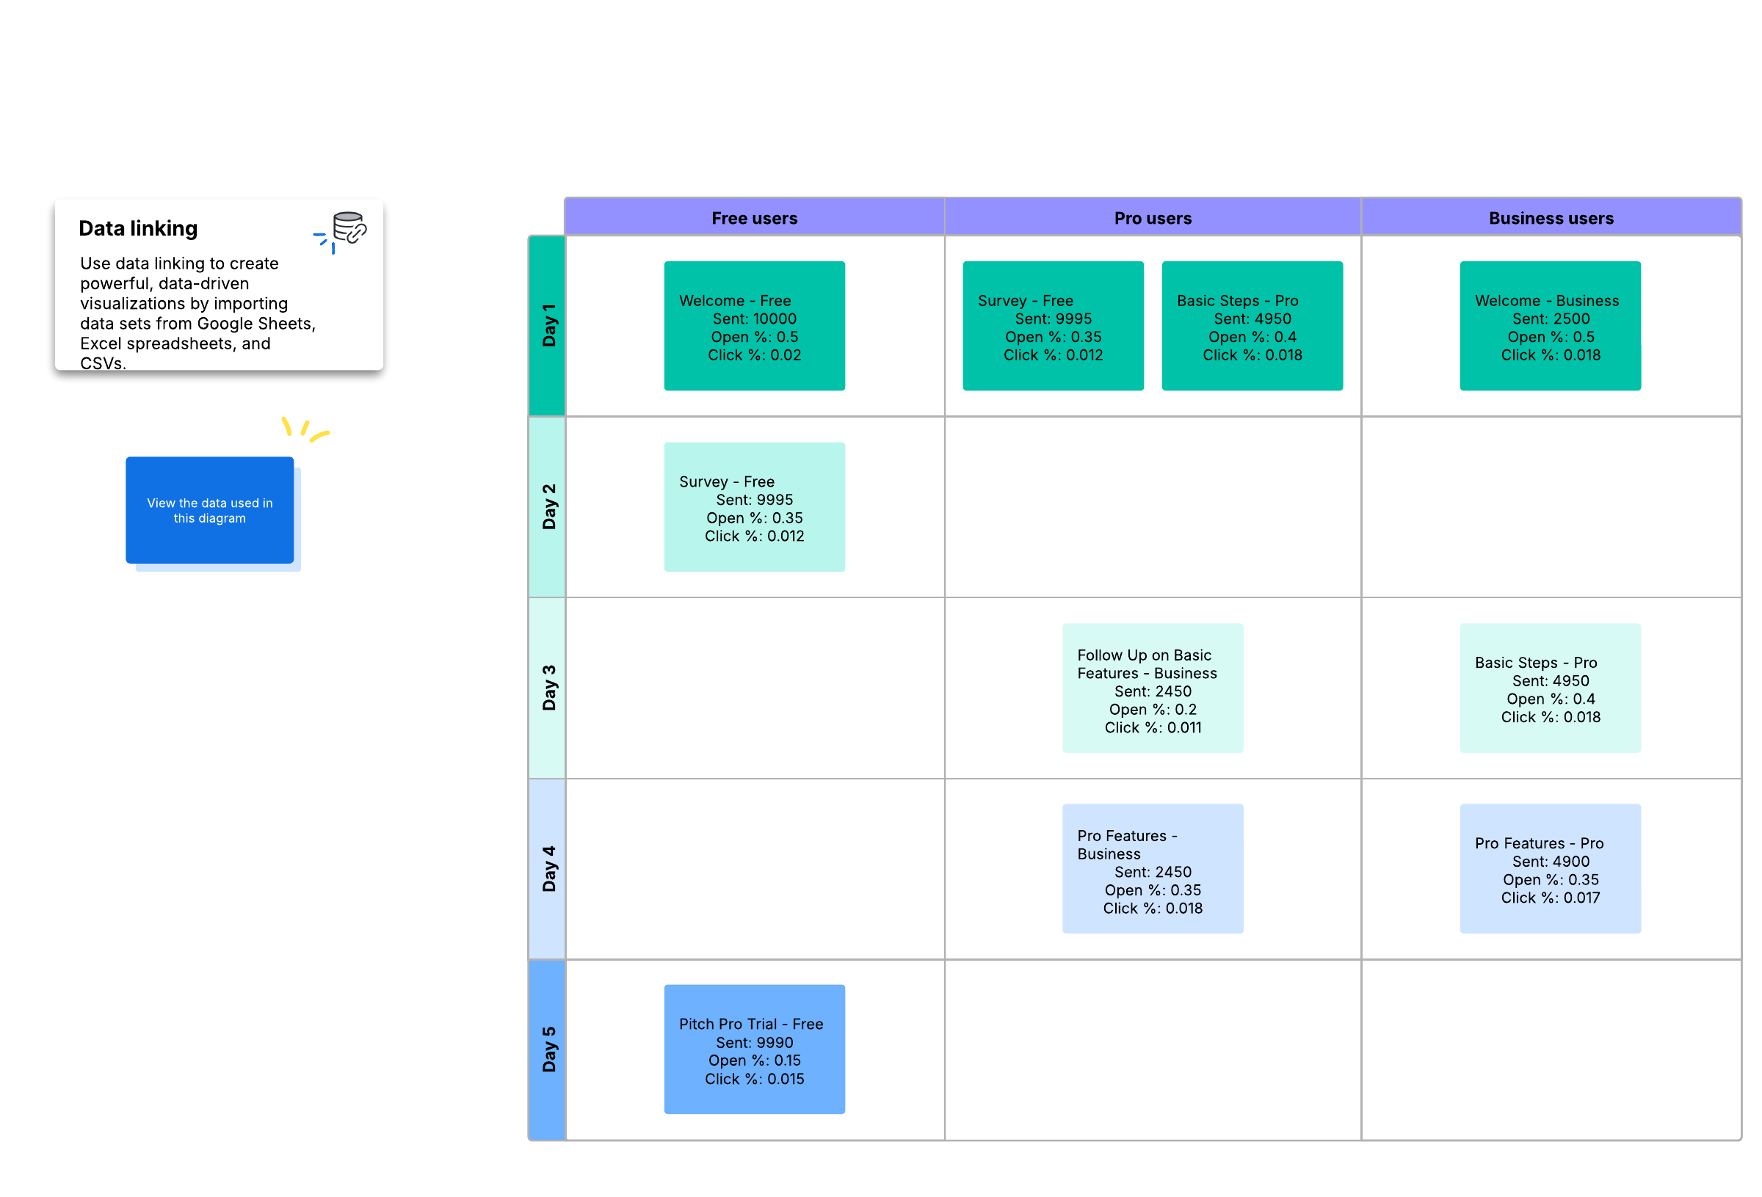This screenshot has height=1197, width=1762.
Task: Select the Data linking info card title
Action: (x=138, y=228)
